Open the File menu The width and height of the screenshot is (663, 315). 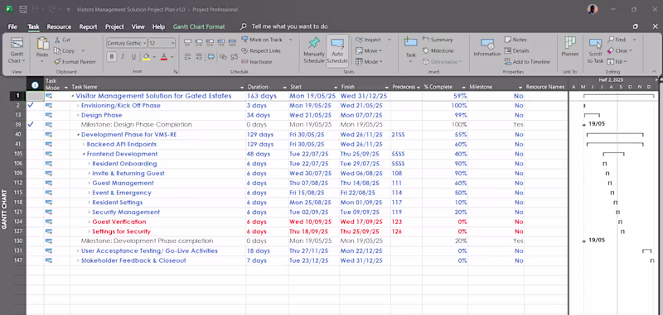12,26
